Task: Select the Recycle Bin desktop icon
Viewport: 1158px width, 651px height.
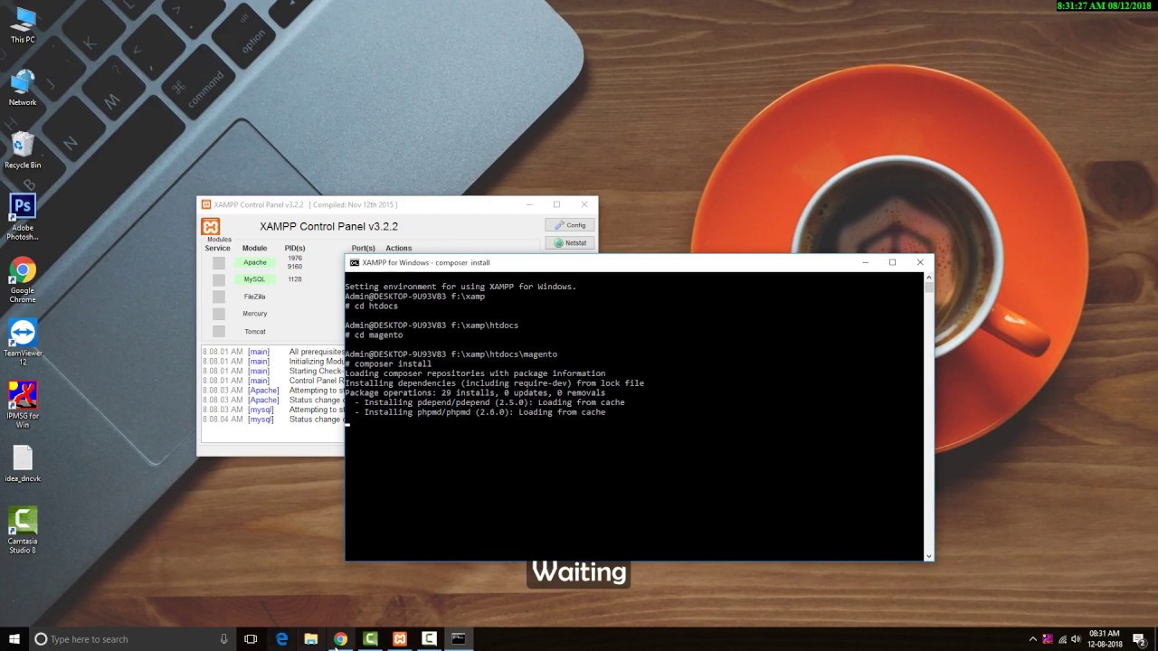Action: click(23, 150)
